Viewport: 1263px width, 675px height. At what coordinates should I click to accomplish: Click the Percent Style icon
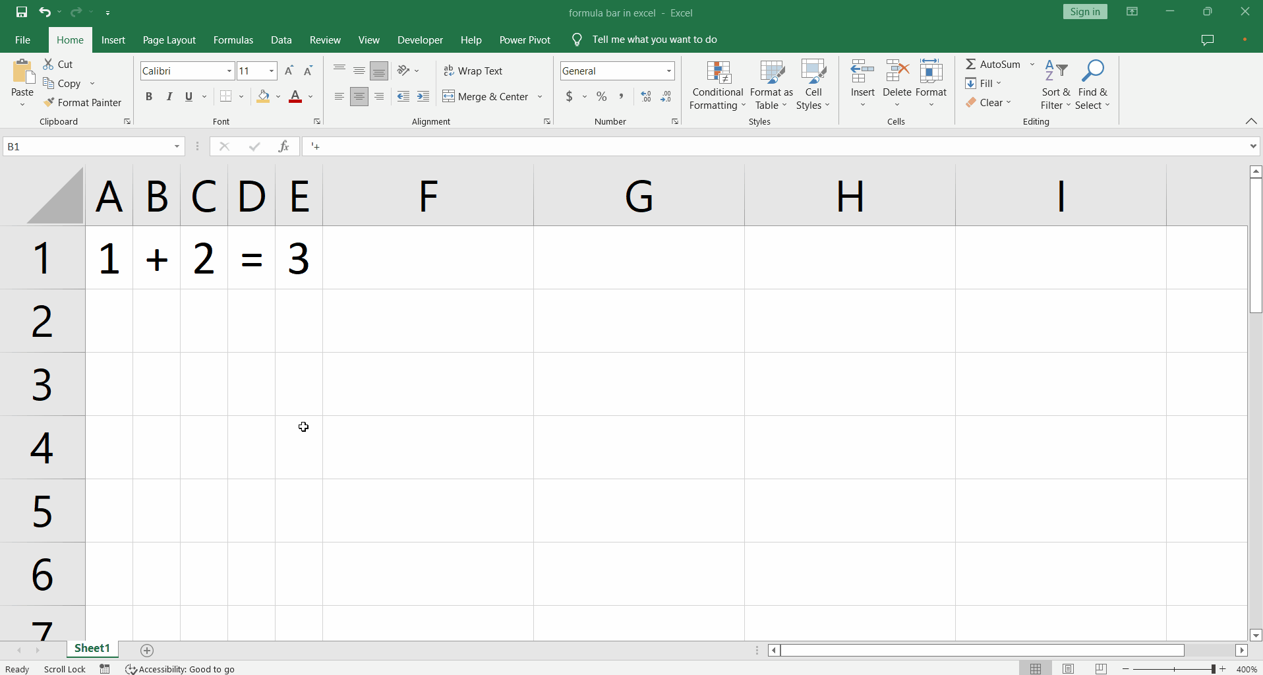602,96
